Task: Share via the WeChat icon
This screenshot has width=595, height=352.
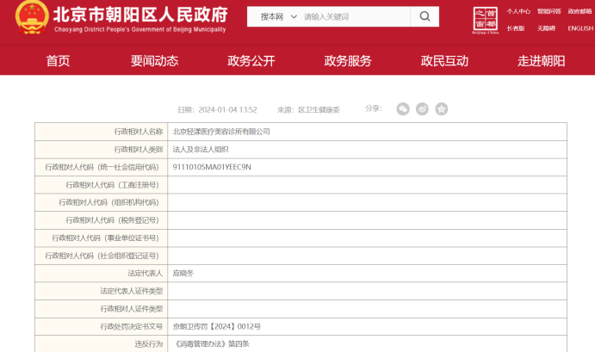Action: point(403,108)
